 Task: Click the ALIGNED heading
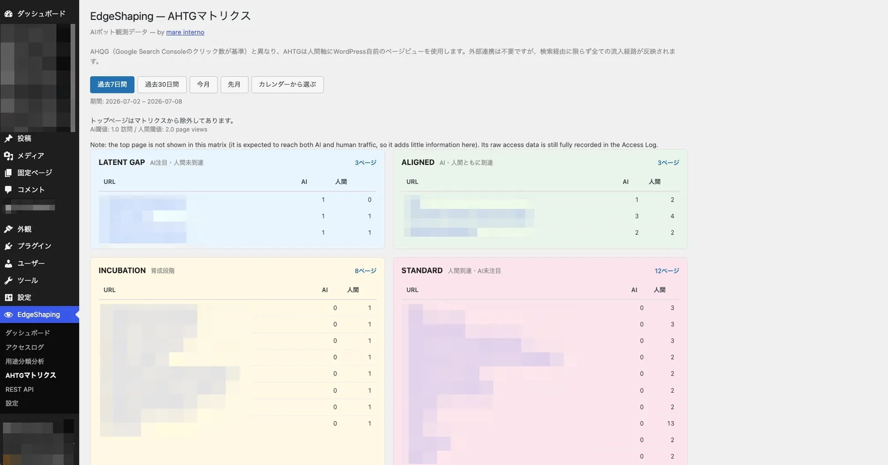[x=418, y=162]
